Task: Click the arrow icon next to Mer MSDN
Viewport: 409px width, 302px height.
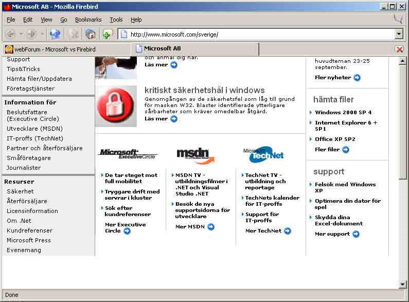Action: click(x=211, y=227)
